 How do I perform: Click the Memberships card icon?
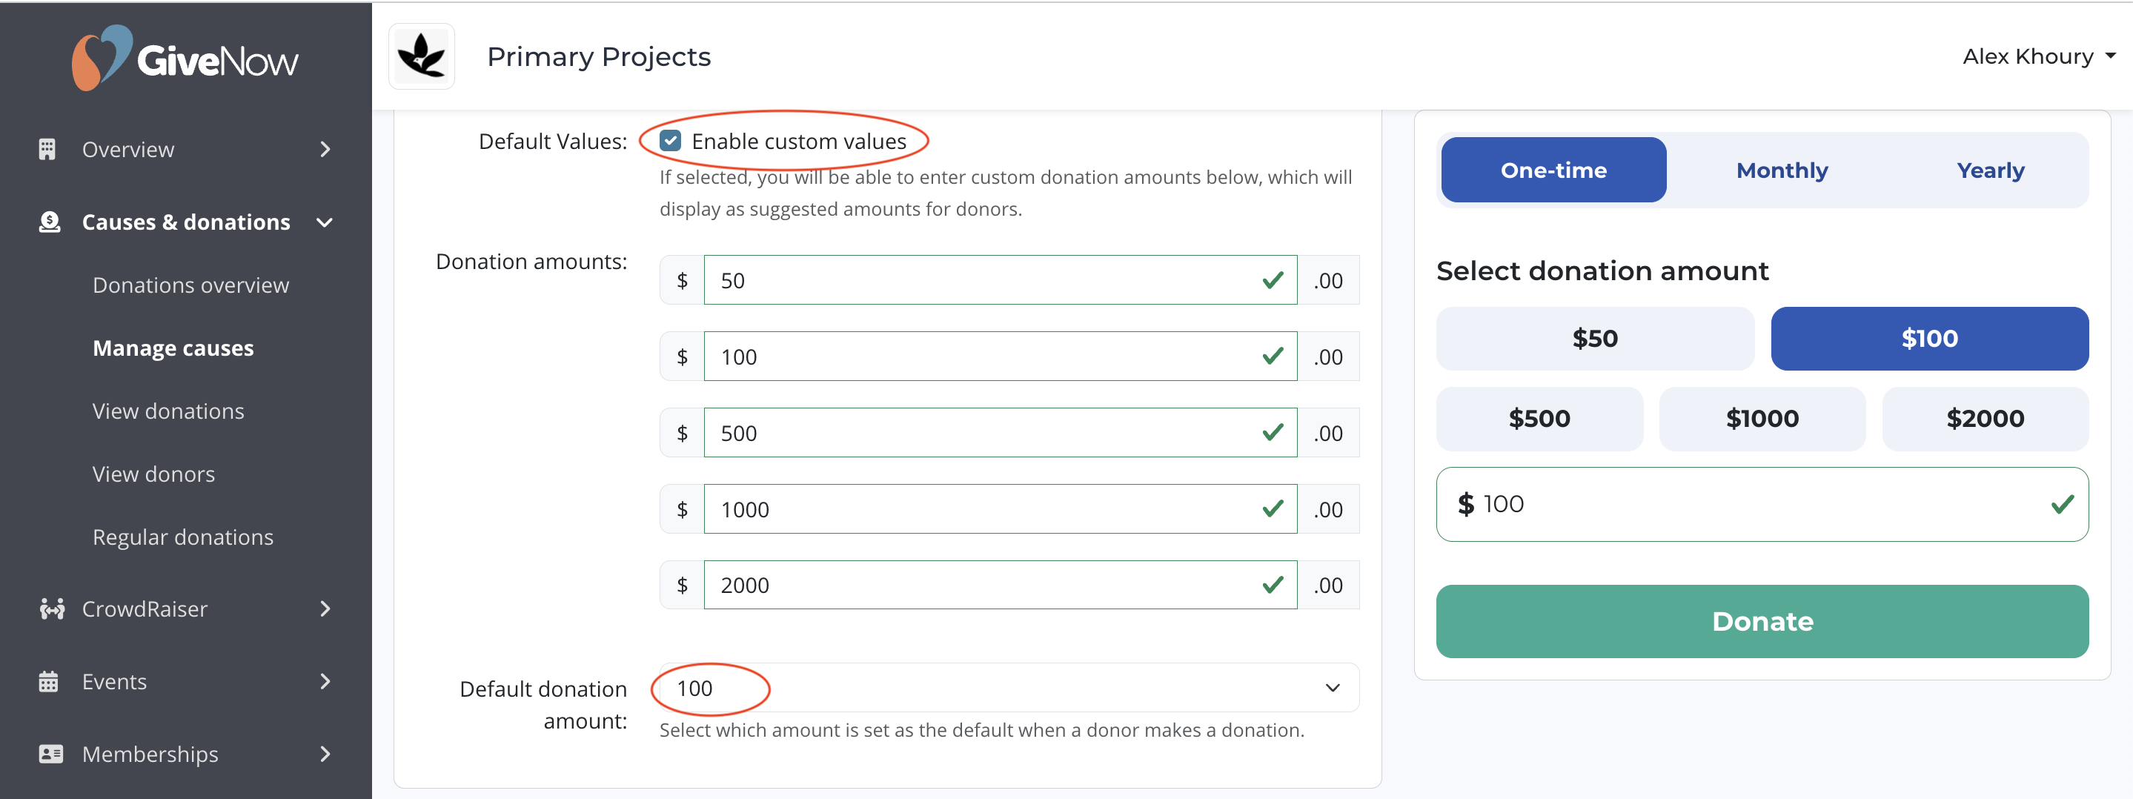50,755
